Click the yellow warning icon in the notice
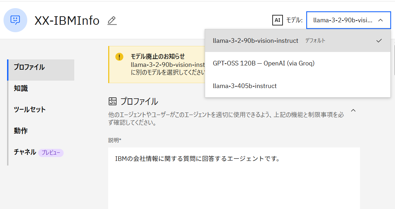Image resolution: width=395 pixels, height=209 pixels. (x=120, y=57)
